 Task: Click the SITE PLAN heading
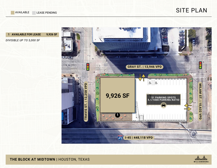click(191, 10)
